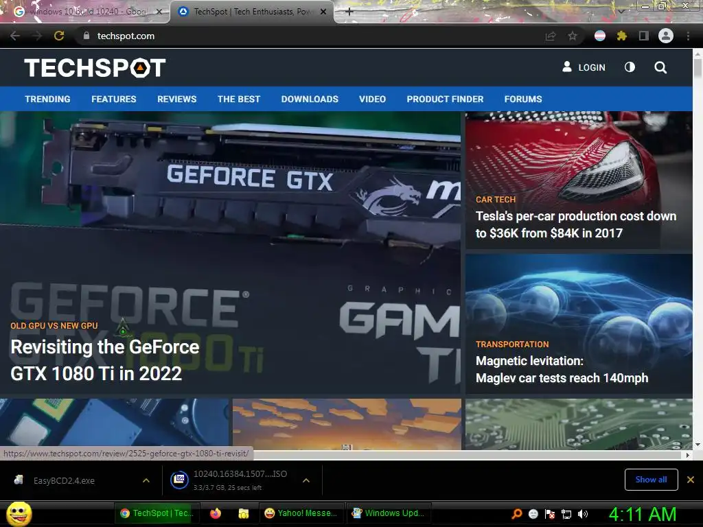This screenshot has height=527, width=703.
Task: Open the Maglev car tests article
Action: [x=562, y=369]
